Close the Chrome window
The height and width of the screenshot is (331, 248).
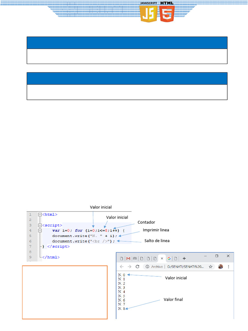click(228, 256)
